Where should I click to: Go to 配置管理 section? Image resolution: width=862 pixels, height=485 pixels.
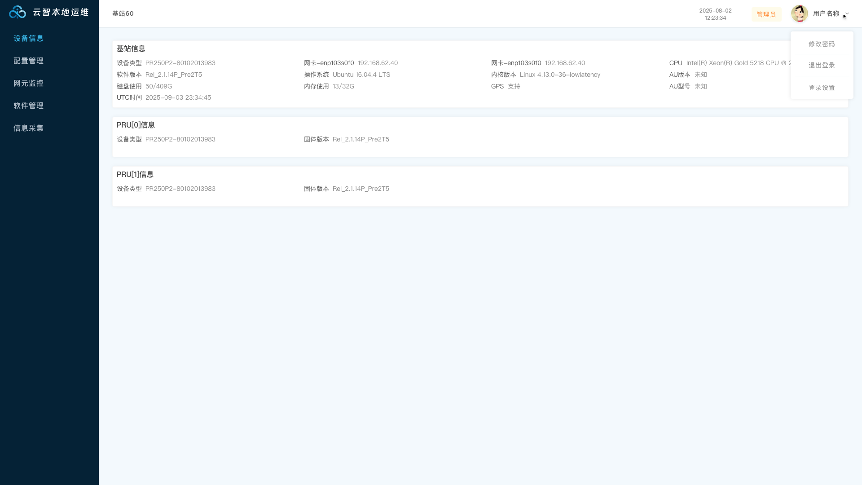coord(29,61)
